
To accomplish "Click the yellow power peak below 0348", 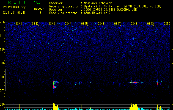I will [x=133, y=107].
